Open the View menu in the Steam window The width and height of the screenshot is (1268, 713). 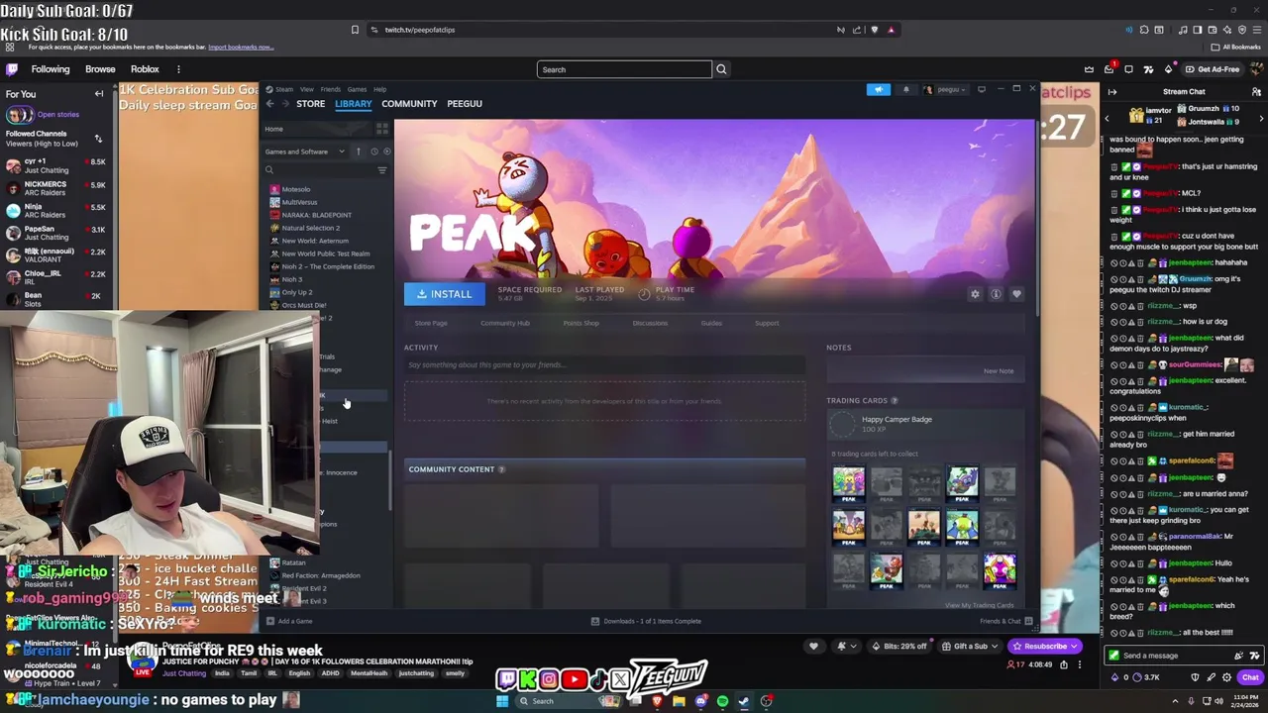[x=307, y=89]
